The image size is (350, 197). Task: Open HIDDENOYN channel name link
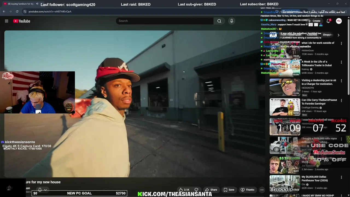[308, 88]
